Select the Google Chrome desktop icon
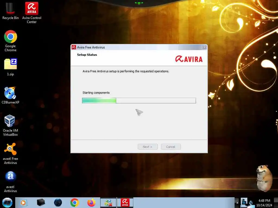This screenshot has height=208, width=278. pos(11,41)
